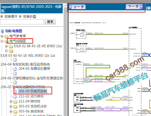Open the 当前:电路图 root link
This screenshot has width=151, height=116.
point(13,31)
